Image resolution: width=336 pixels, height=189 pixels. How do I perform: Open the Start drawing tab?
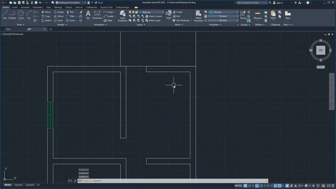click(x=8, y=29)
